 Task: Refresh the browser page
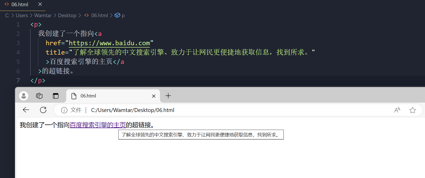pyautogui.click(x=43, y=110)
